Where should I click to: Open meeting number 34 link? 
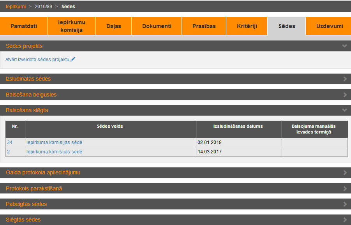(x=10, y=142)
